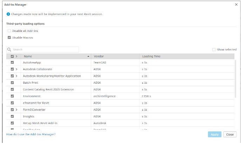Expand the FormItConverter row
The image size is (242, 144).
click(16, 110)
